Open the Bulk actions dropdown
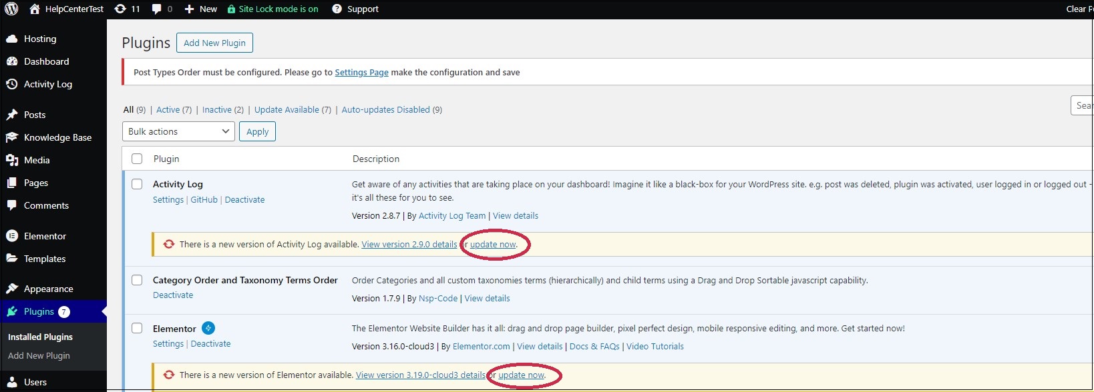Image resolution: width=1094 pixels, height=392 pixels. pos(178,131)
